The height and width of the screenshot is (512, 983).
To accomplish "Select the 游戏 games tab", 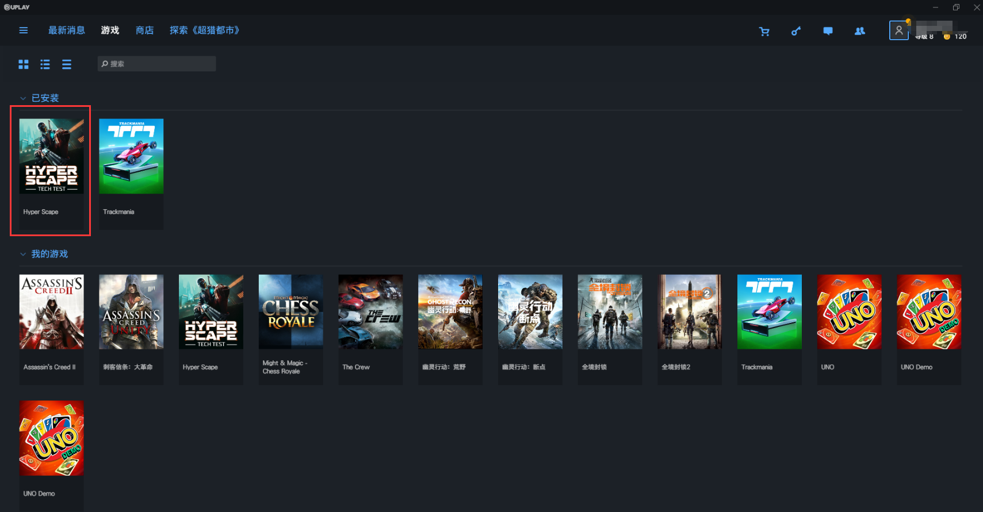I will 110,30.
